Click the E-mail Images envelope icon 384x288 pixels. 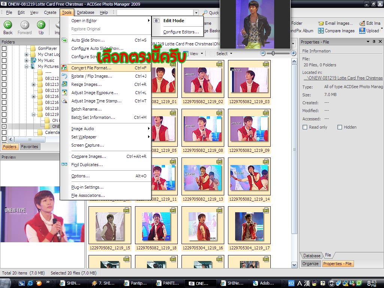(x=321, y=24)
